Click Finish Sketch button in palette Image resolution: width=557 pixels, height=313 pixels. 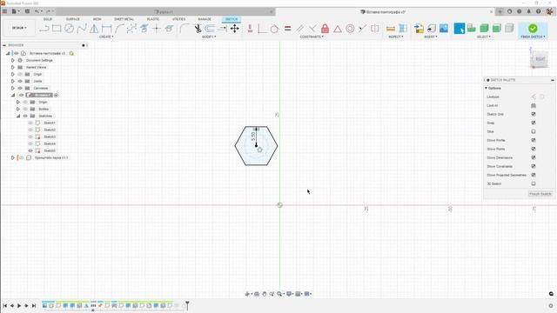(x=540, y=194)
